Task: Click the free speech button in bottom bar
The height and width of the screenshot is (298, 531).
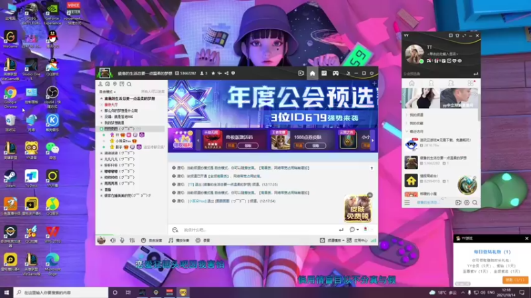Action: click(x=152, y=240)
